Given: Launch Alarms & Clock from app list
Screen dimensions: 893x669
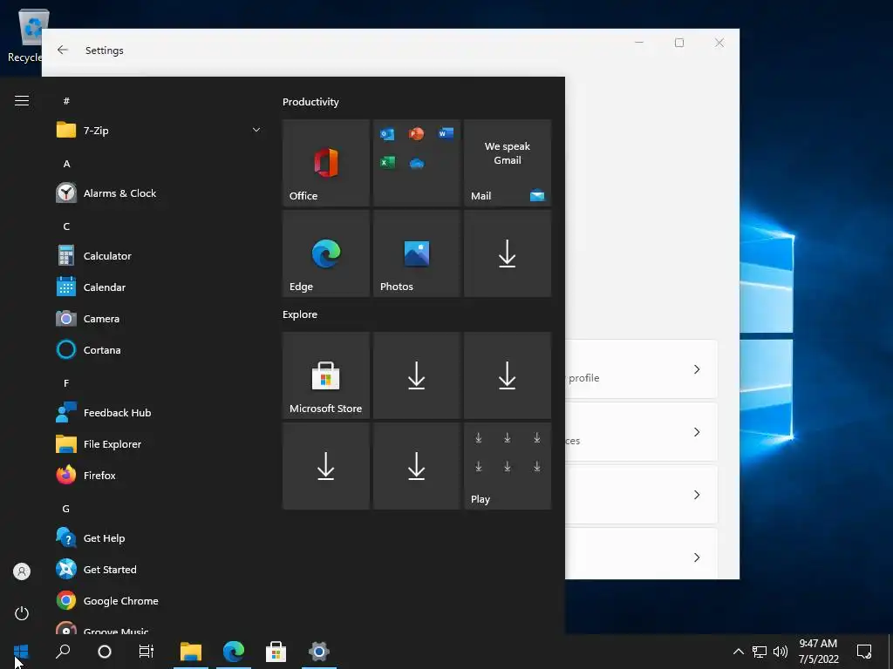Looking at the screenshot, I should (160, 193).
